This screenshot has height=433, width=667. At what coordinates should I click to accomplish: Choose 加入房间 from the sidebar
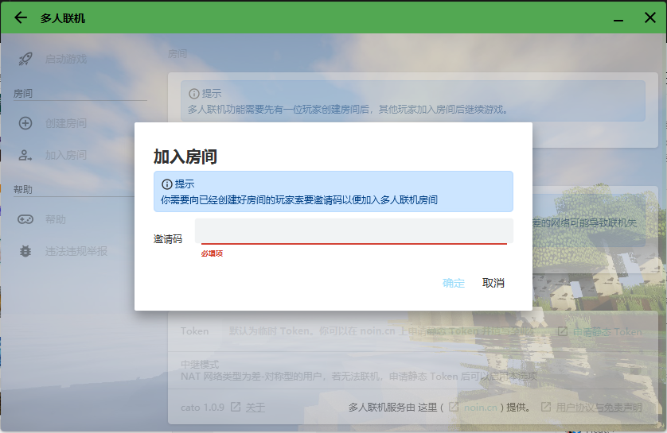pyautogui.click(x=65, y=155)
